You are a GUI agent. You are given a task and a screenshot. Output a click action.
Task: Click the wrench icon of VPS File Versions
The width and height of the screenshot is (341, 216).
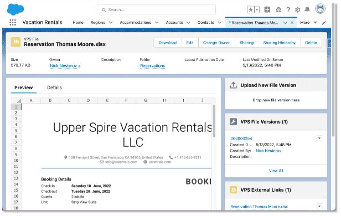[x=234, y=122]
